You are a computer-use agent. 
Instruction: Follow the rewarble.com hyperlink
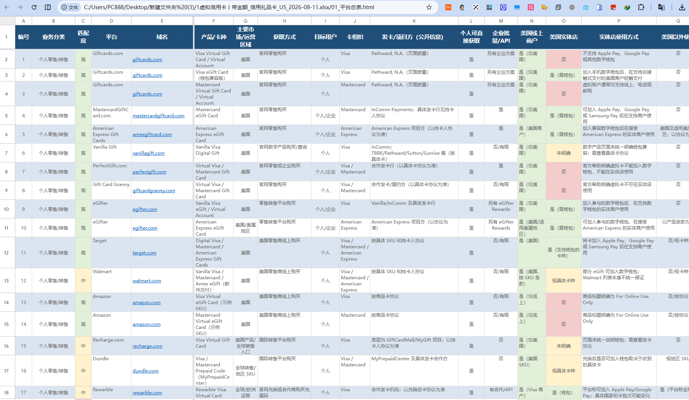click(148, 393)
